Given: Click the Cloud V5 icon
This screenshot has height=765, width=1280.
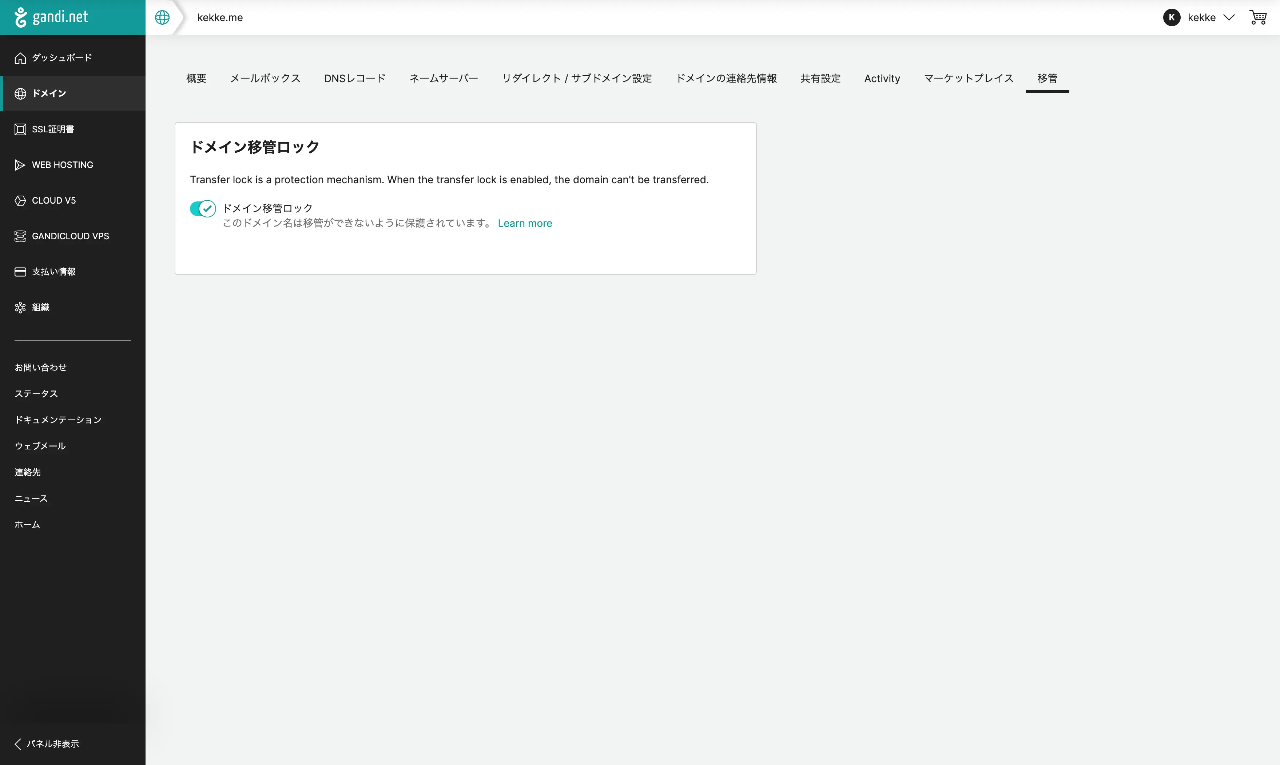Looking at the screenshot, I should pos(20,201).
